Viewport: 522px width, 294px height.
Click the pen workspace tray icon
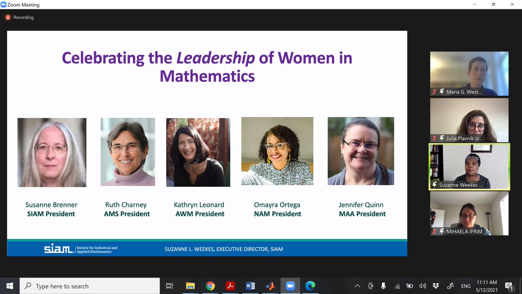click(x=450, y=286)
